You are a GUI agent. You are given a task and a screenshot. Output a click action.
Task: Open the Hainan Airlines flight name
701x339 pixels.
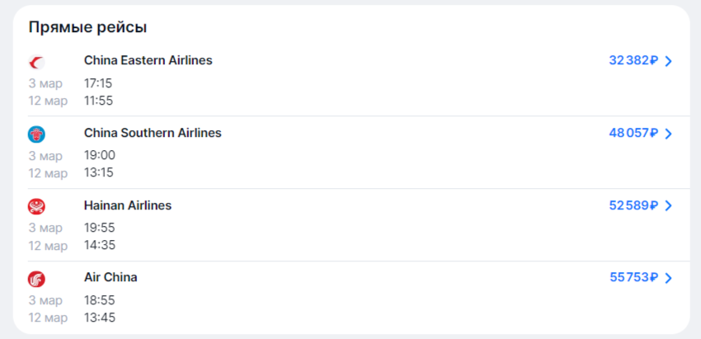coord(128,205)
